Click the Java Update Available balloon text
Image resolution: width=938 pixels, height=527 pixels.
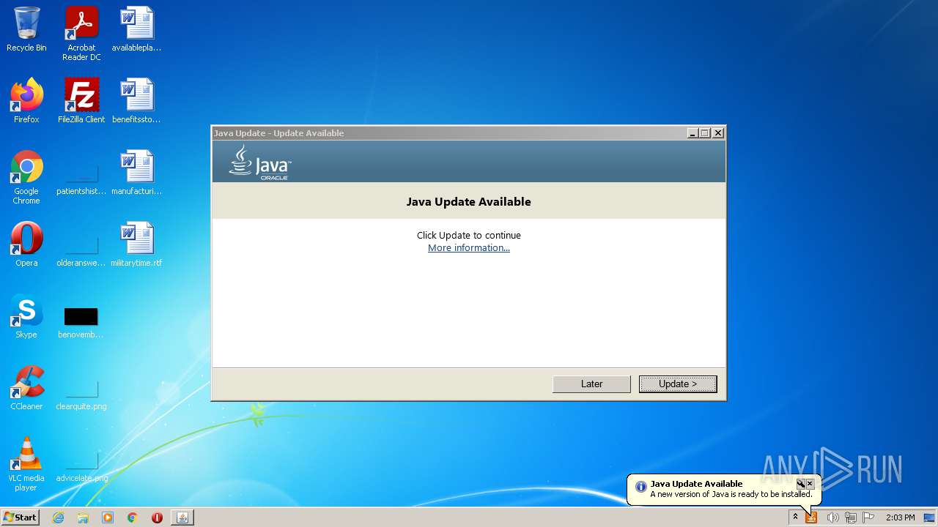696,484
